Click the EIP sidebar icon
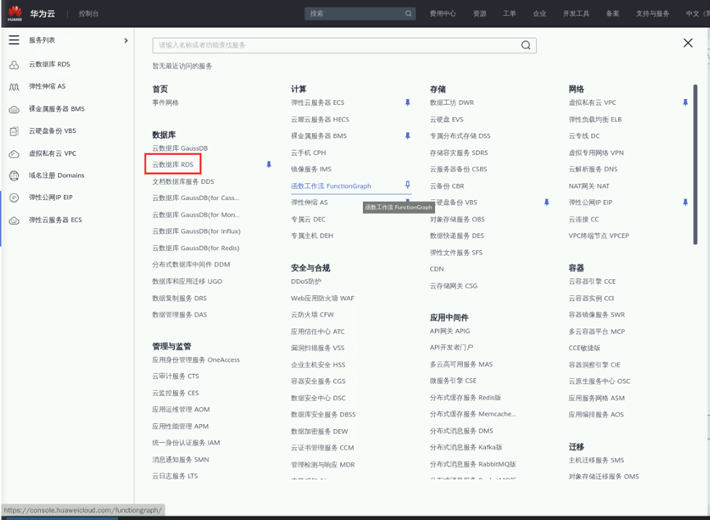This screenshot has width=710, height=520. coord(14,198)
